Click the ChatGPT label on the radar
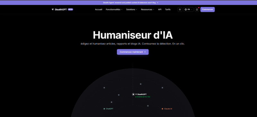The image size is (257, 117). point(110,109)
